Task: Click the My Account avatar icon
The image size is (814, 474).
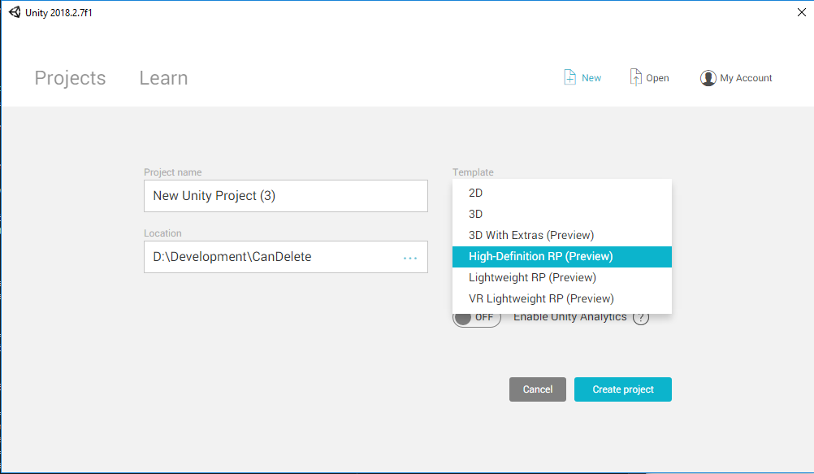Action: pyautogui.click(x=708, y=78)
